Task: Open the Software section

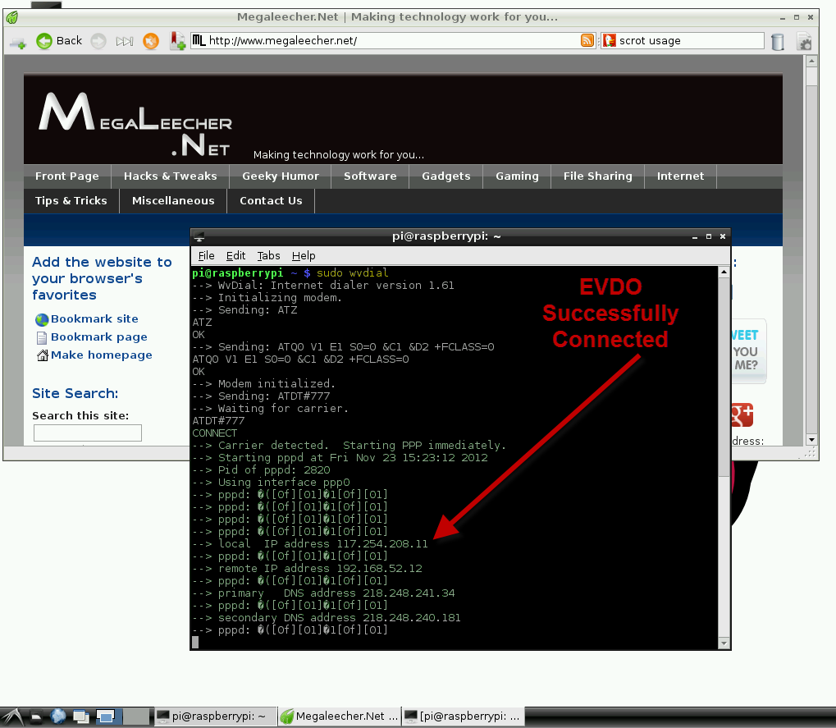Action: point(370,176)
